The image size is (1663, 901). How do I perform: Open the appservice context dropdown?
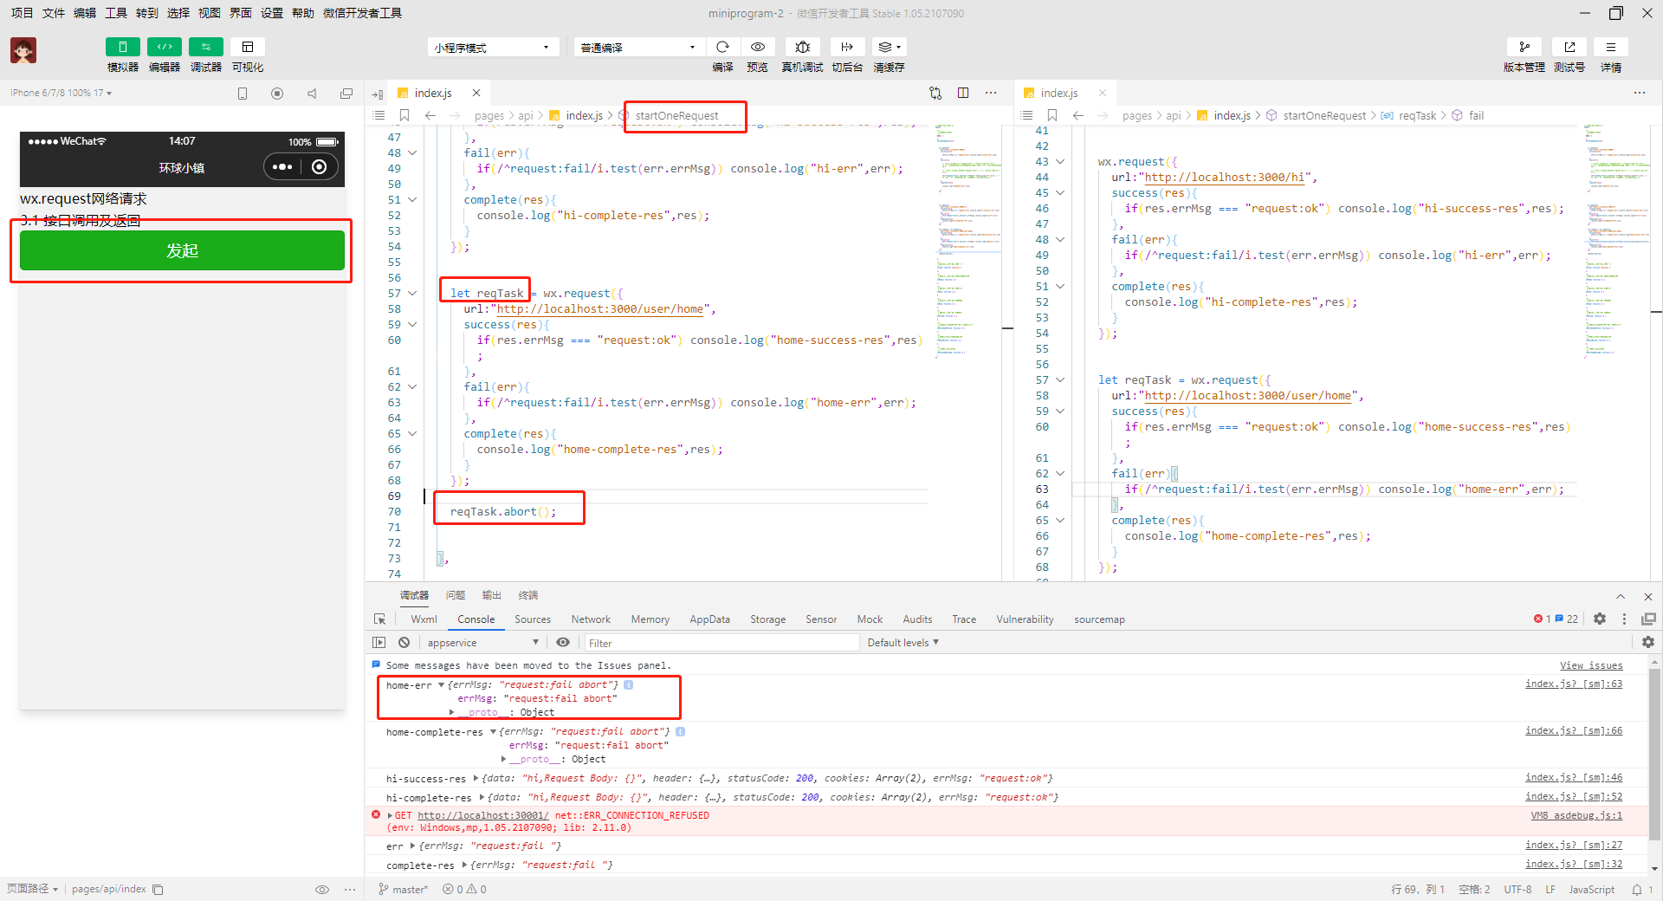(482, 643)
